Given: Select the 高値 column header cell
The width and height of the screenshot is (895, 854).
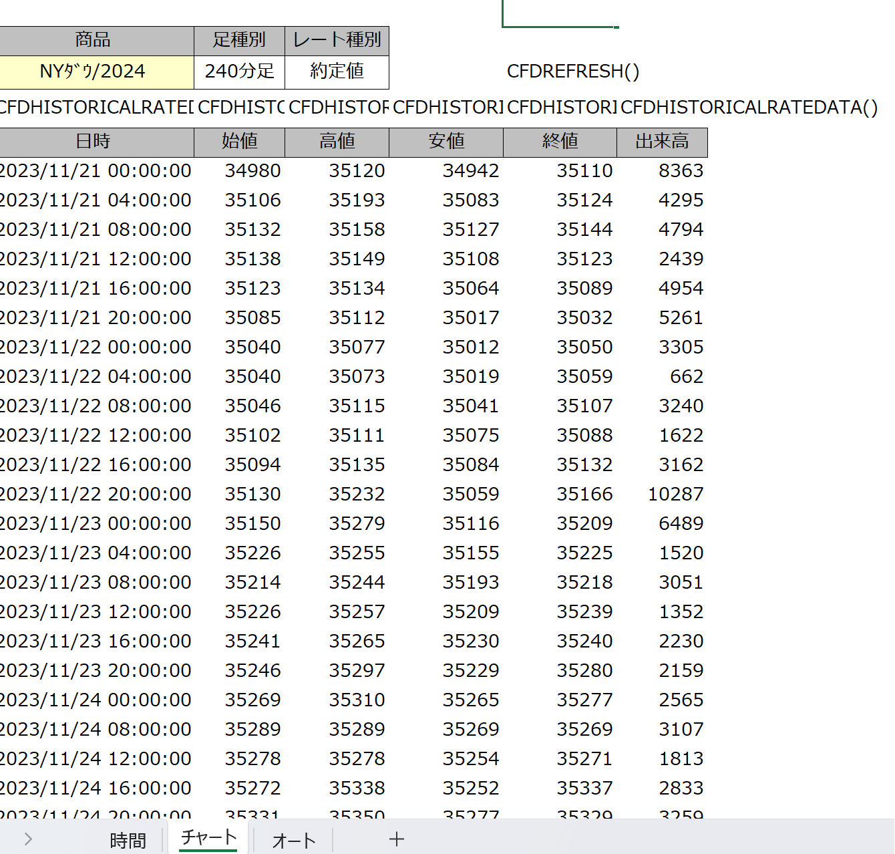Looking at the screenshot, I should [x=337, y=142].
